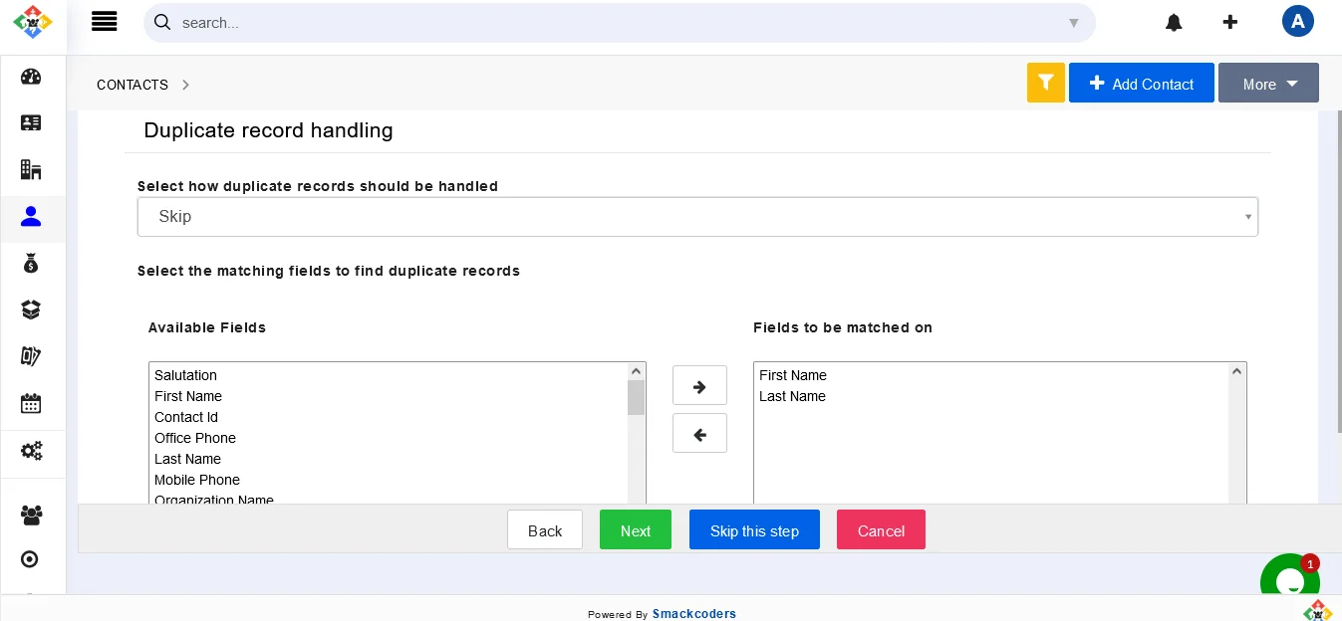This screenshot has height=621, width=1342.
Task: Click the yellow filter funnel icon
Action: point(1045,83)
